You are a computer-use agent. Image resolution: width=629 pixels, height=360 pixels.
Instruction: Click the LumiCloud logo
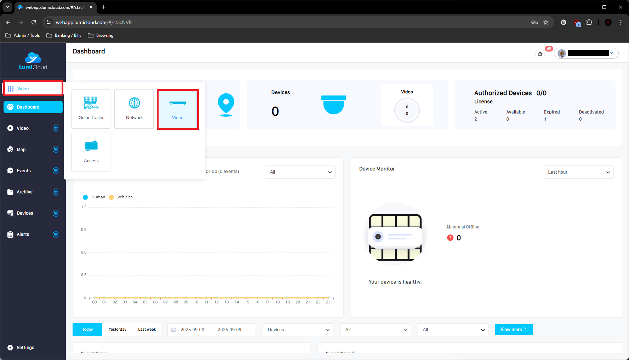[33, 62]
